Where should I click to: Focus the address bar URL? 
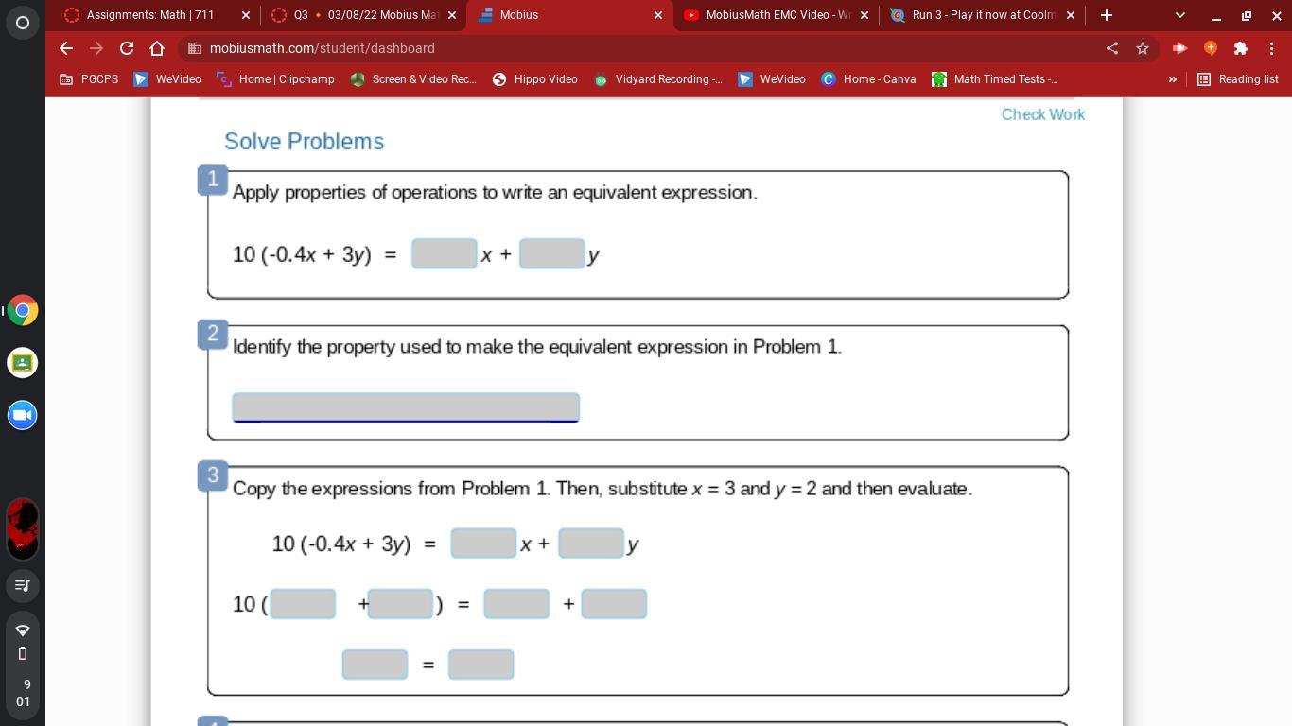[x=322, y=48]
